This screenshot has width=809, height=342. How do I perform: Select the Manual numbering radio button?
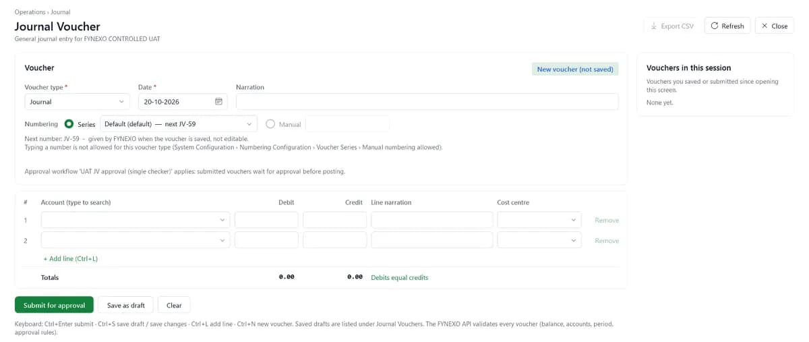tap(270, 124)
